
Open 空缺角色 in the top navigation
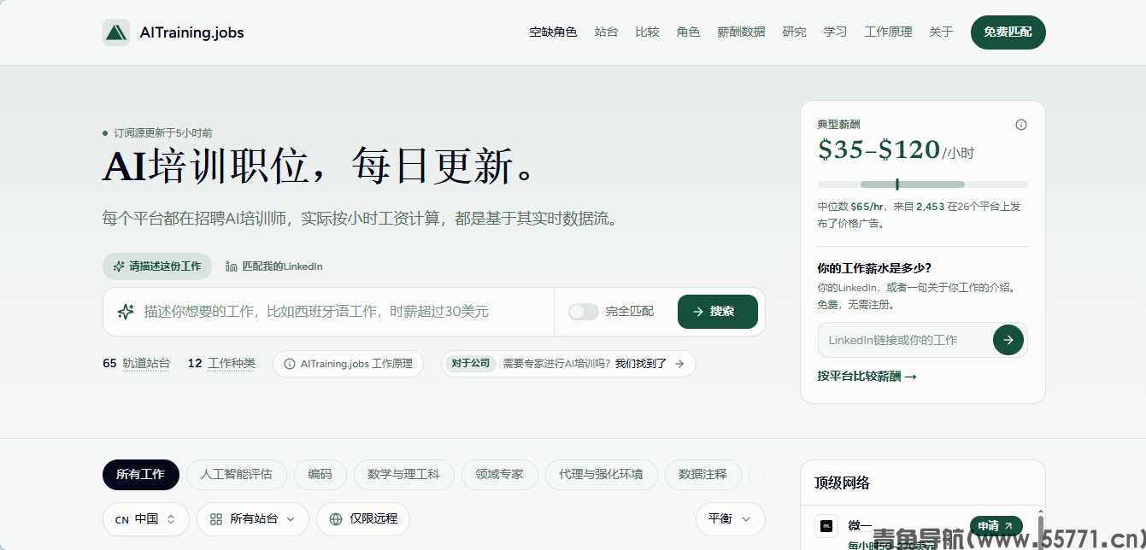click(x=553, y=32)
